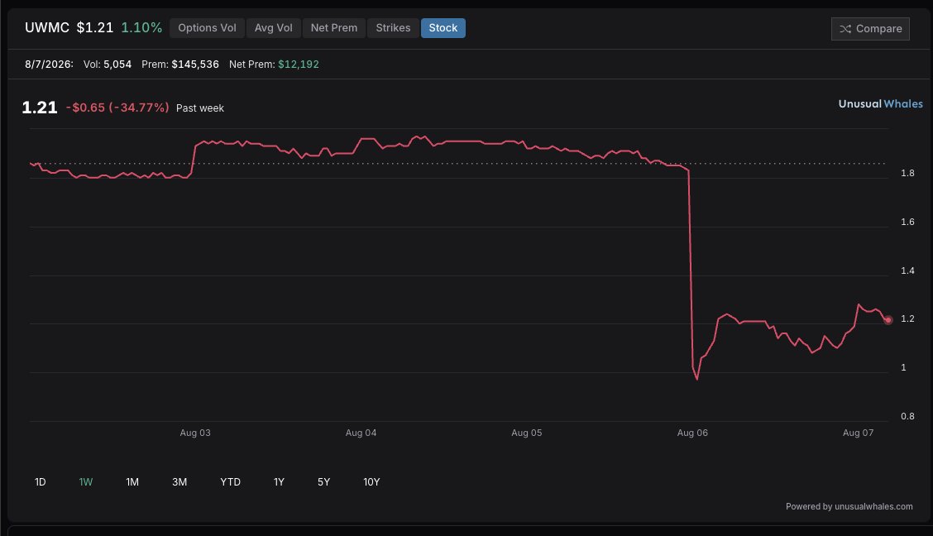Click the $1.21 header price

point(94,28)
